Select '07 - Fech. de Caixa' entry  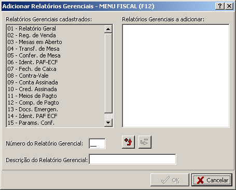tap(55, 69)
